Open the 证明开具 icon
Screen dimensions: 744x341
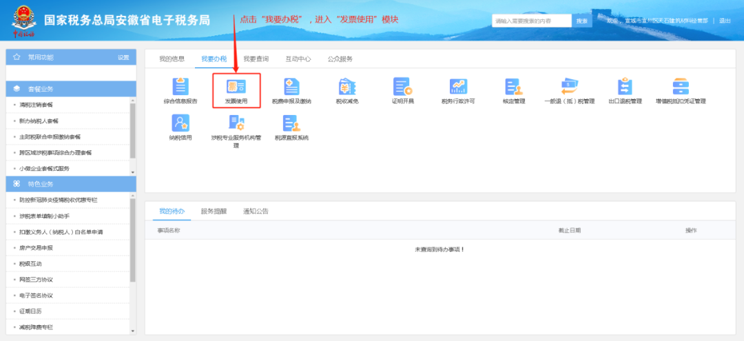click(402, 86)
